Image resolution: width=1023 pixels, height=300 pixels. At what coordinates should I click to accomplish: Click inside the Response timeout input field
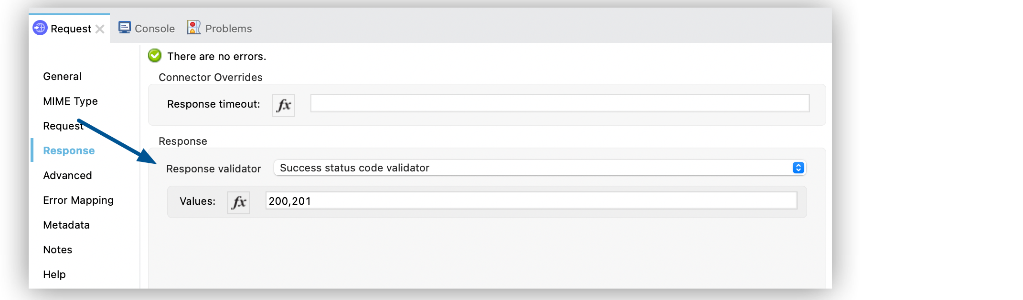559,103
